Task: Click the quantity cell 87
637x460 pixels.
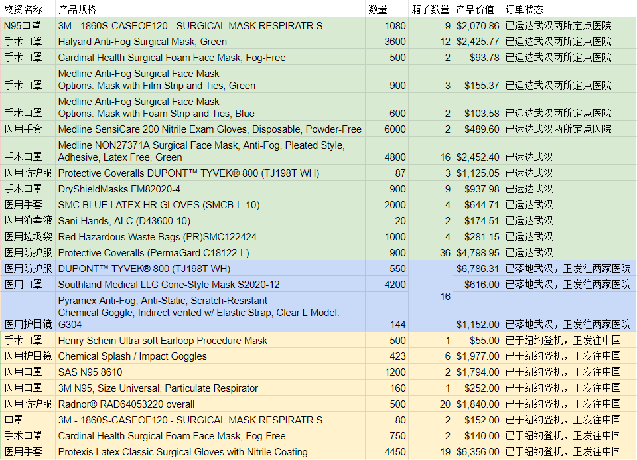Action: point(387,173)
